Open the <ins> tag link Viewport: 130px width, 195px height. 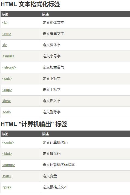pos(7,101)
